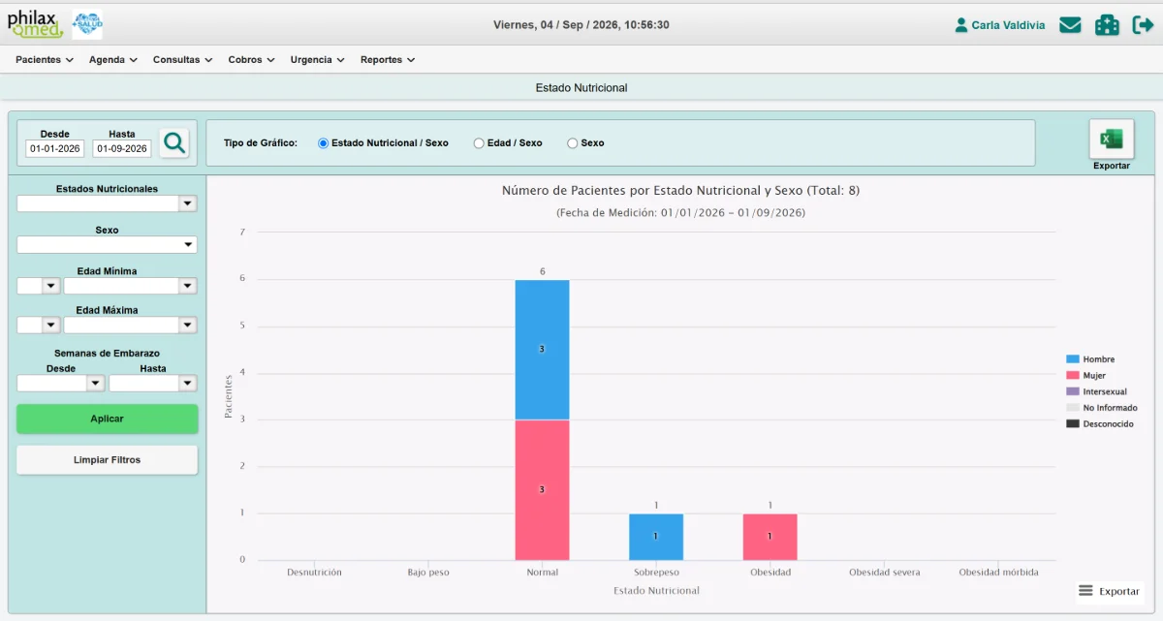Click the hospital building icon
The image size is (1163, 621).
[1107, 25]
